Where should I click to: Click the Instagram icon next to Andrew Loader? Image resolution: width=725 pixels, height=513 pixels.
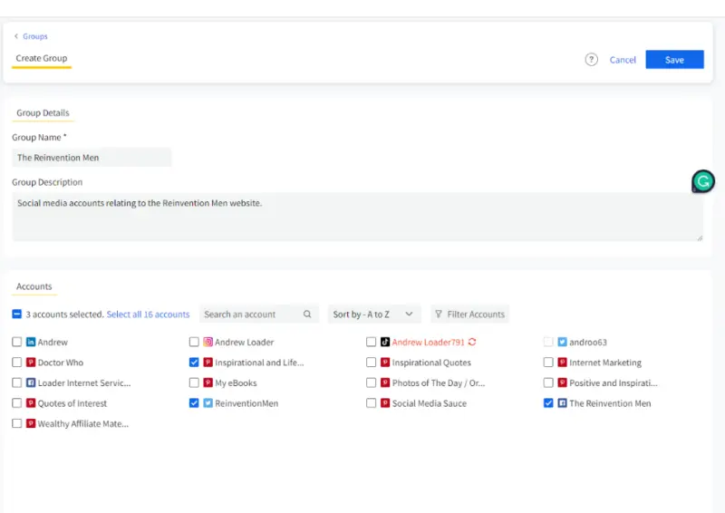208,343
